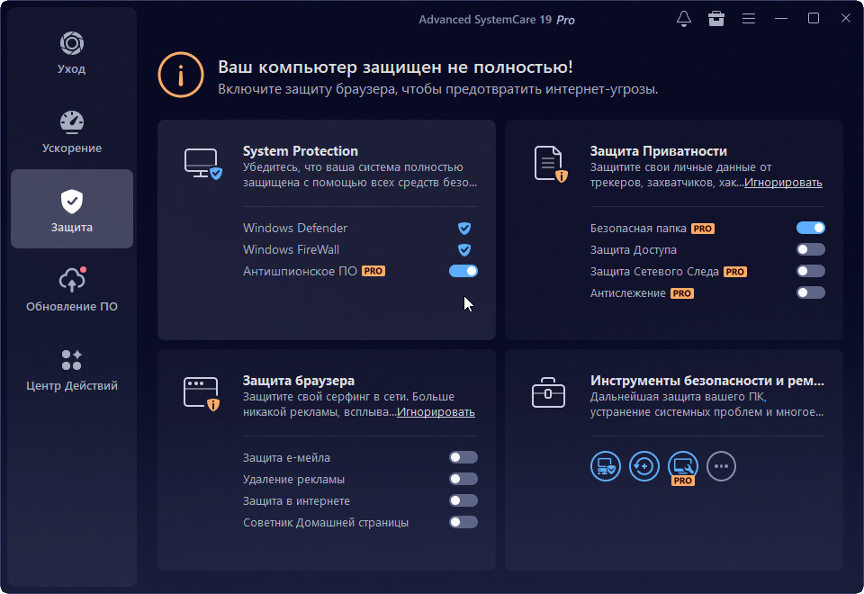Enable the Защита Доступа toggle

coord(811,249)
